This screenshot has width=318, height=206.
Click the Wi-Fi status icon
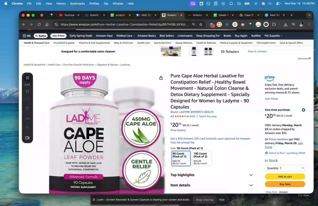point(256,3)
